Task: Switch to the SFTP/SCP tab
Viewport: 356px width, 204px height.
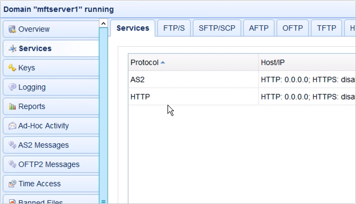Action: pos(217,28)
